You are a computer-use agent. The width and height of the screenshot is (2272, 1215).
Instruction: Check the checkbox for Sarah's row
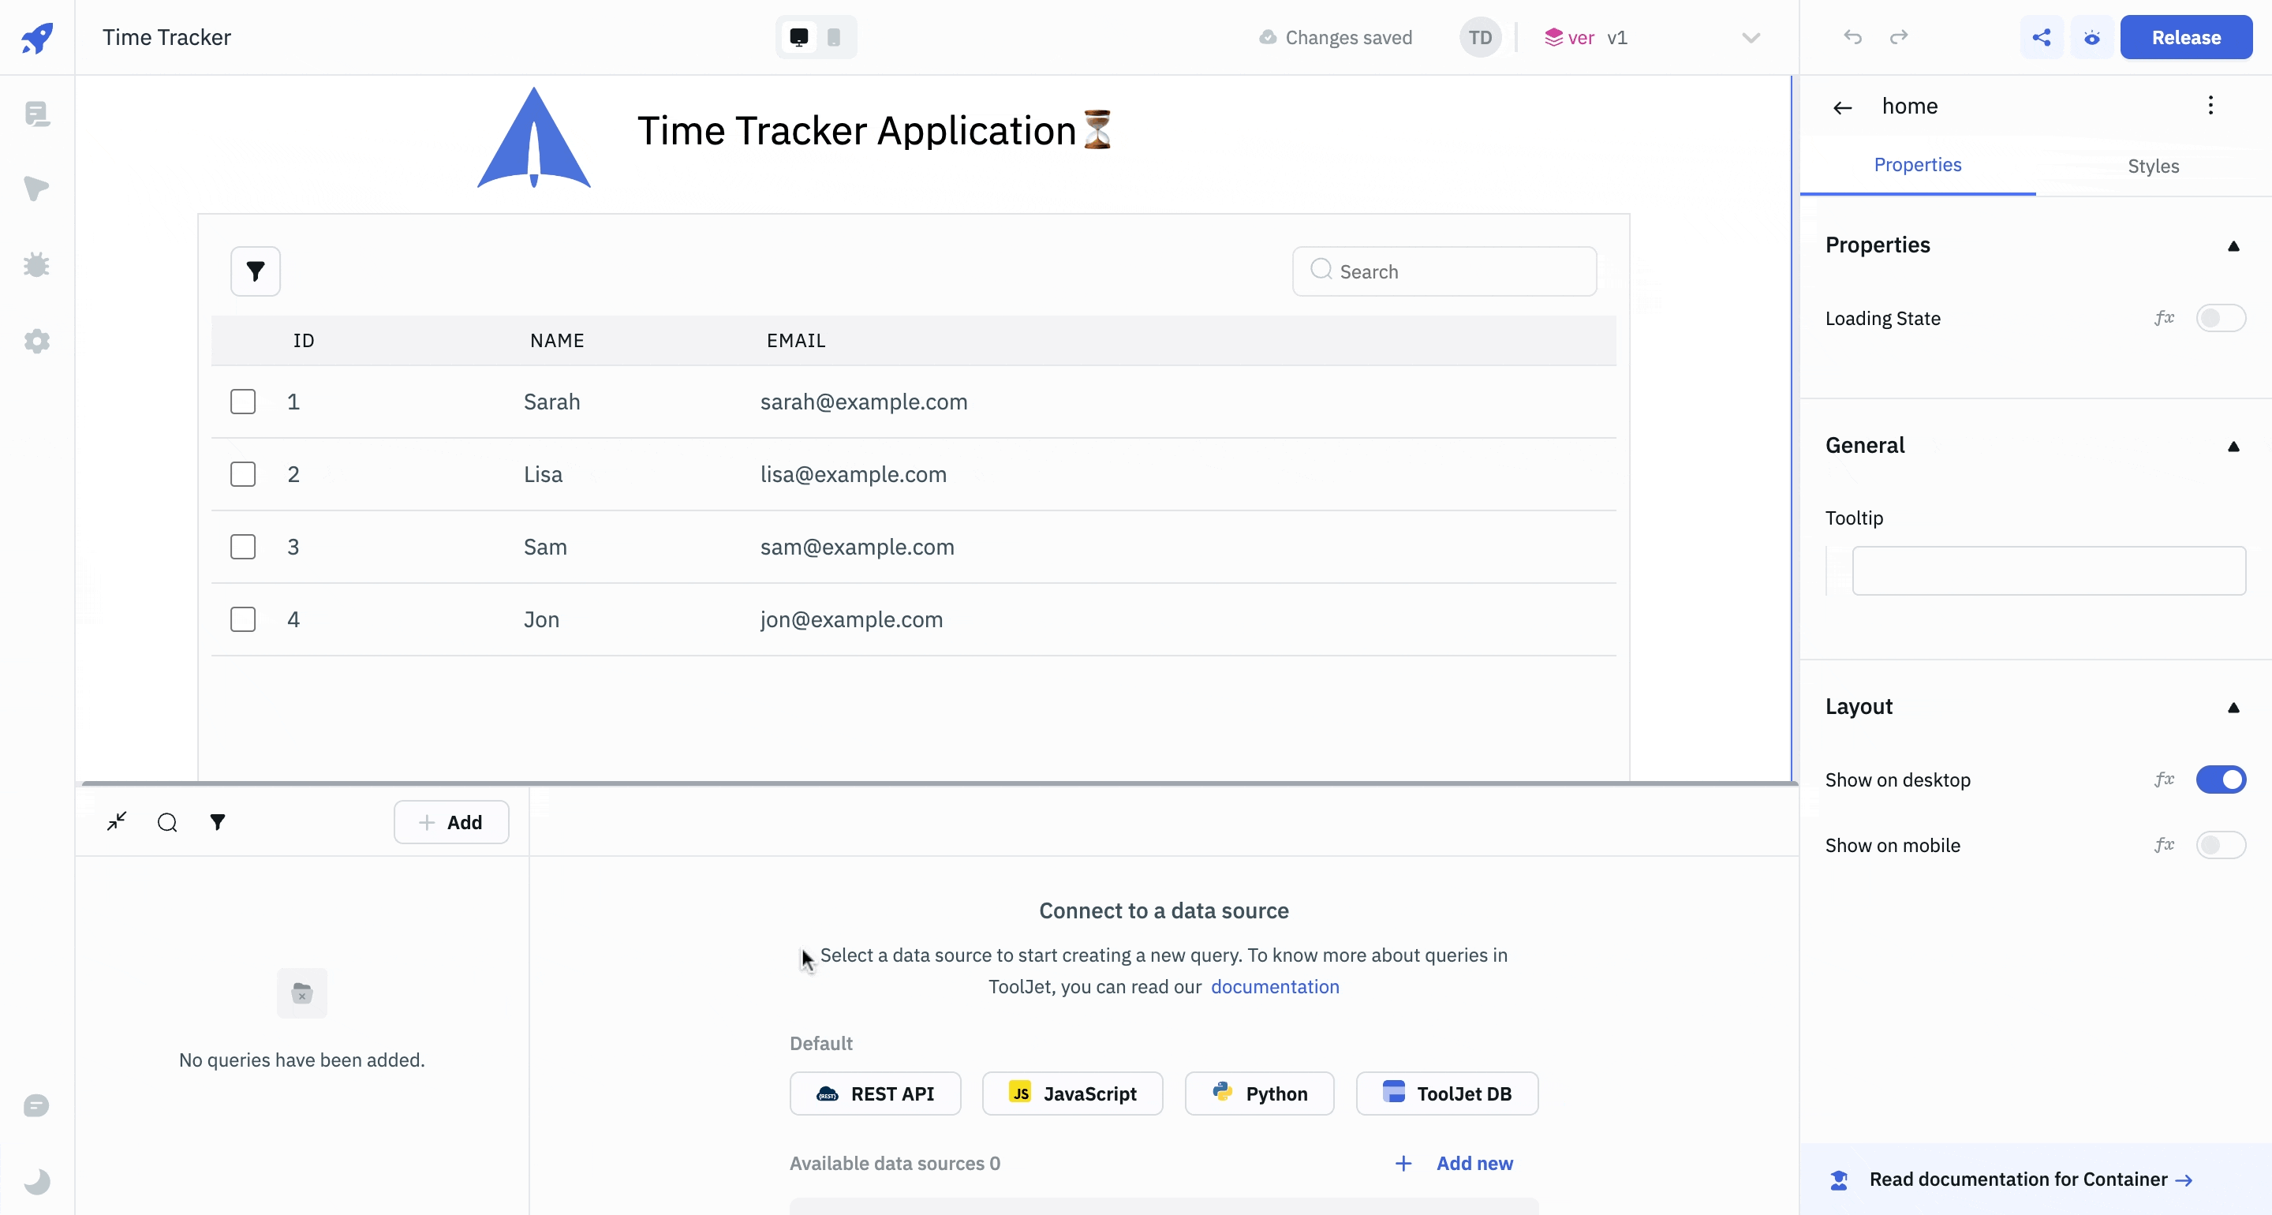[242, 402]
